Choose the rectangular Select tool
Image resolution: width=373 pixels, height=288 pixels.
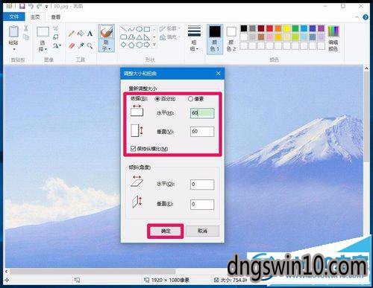tap(43, 32)
